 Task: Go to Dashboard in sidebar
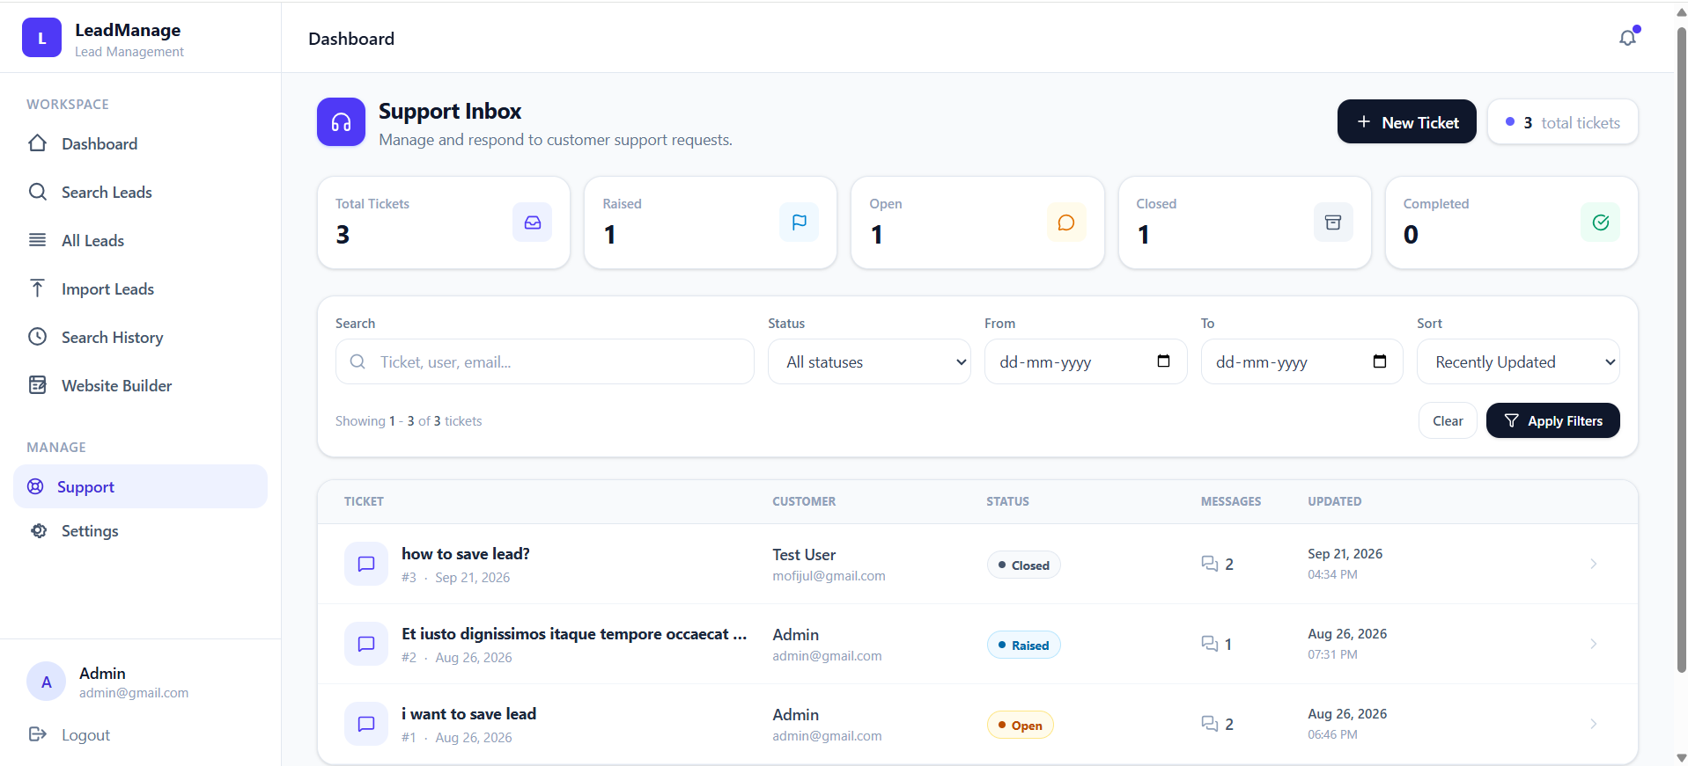click(x=140, y=143)
